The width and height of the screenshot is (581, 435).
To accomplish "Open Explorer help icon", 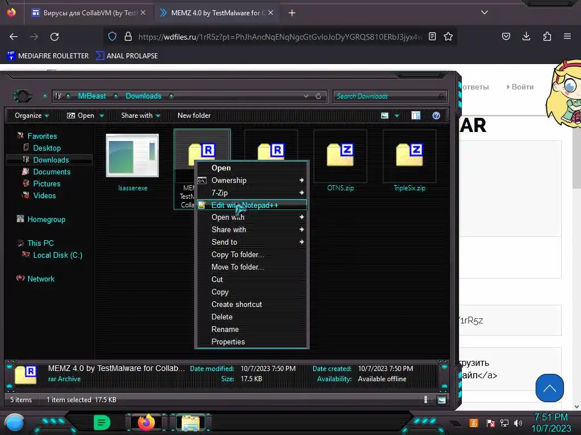I will [x=436, y=116].
